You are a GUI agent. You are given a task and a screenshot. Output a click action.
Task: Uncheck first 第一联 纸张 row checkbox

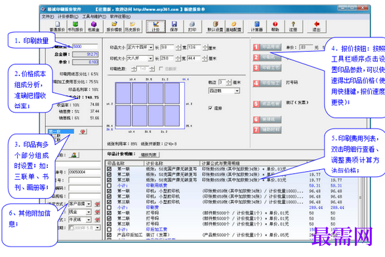(109, 169)
